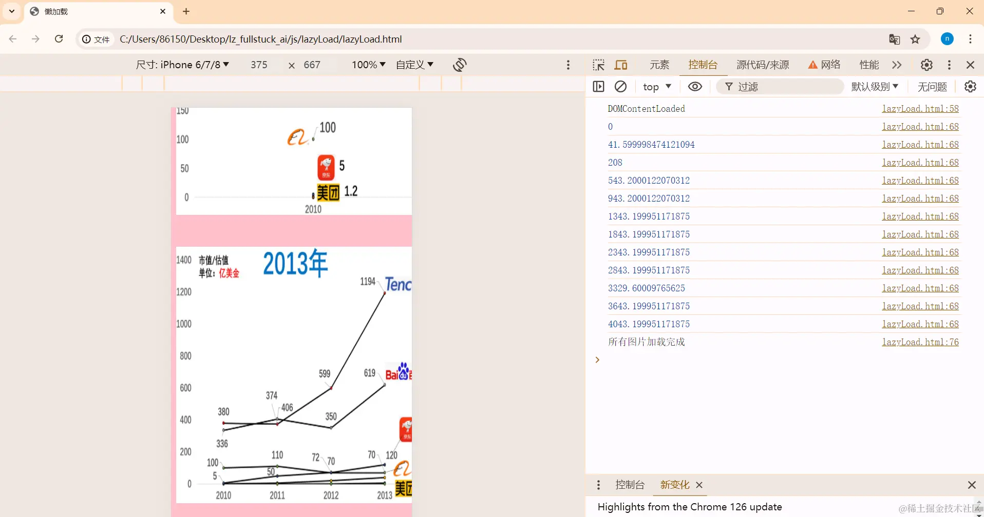The width and height of the screenshot is (984, 517).
Task: Switch to the drawer 控制台 tab
Action: click(x=630, y=485)
